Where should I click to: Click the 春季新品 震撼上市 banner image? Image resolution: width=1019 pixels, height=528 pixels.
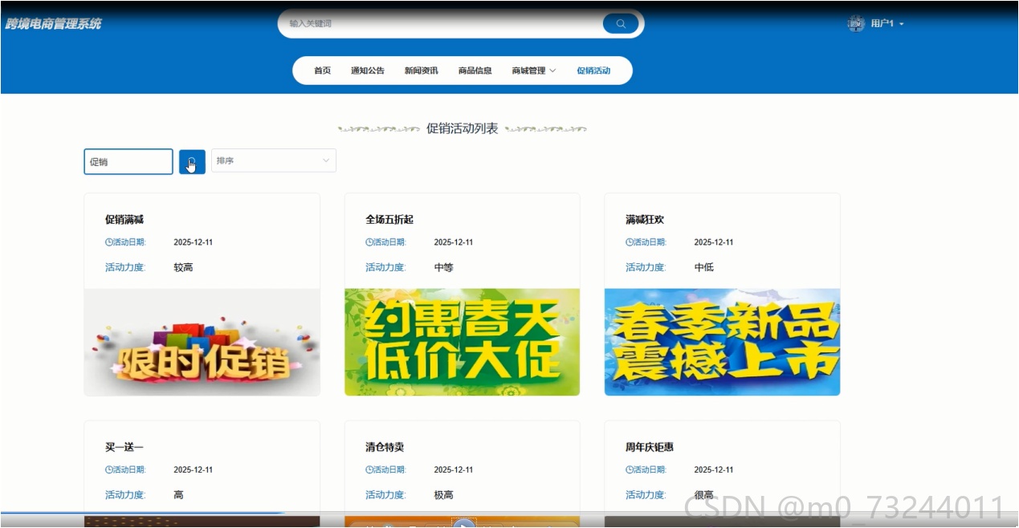coord(723,343)
